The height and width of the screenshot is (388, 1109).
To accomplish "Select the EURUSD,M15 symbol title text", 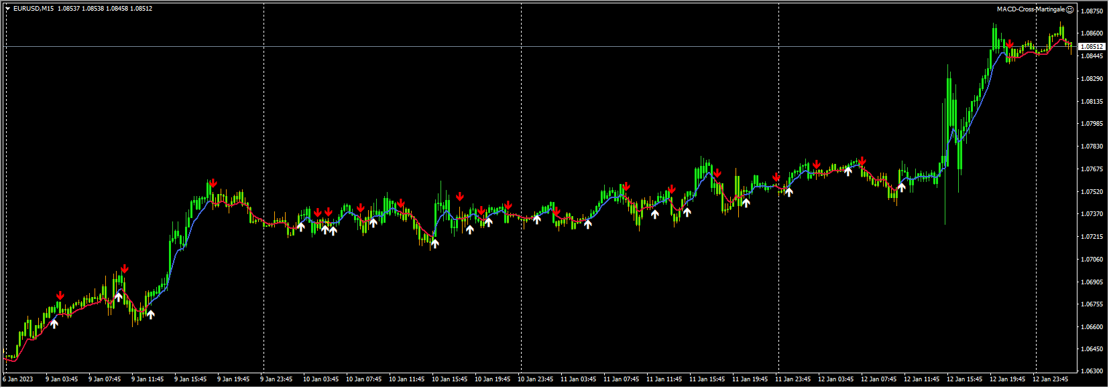I will coord(34,9).
